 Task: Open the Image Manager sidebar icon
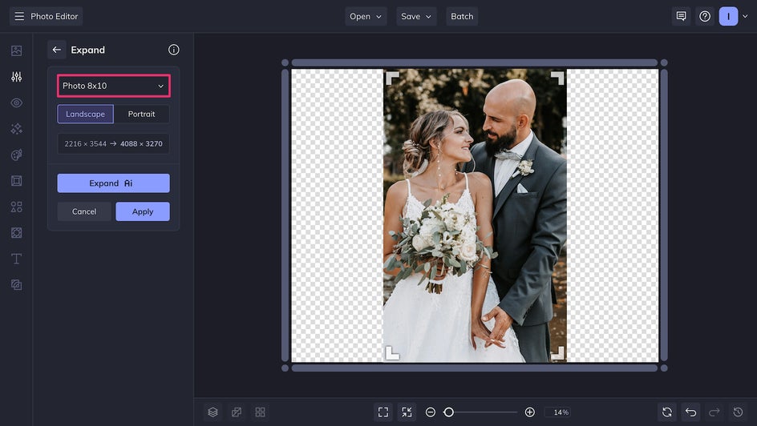coord(16,50)
